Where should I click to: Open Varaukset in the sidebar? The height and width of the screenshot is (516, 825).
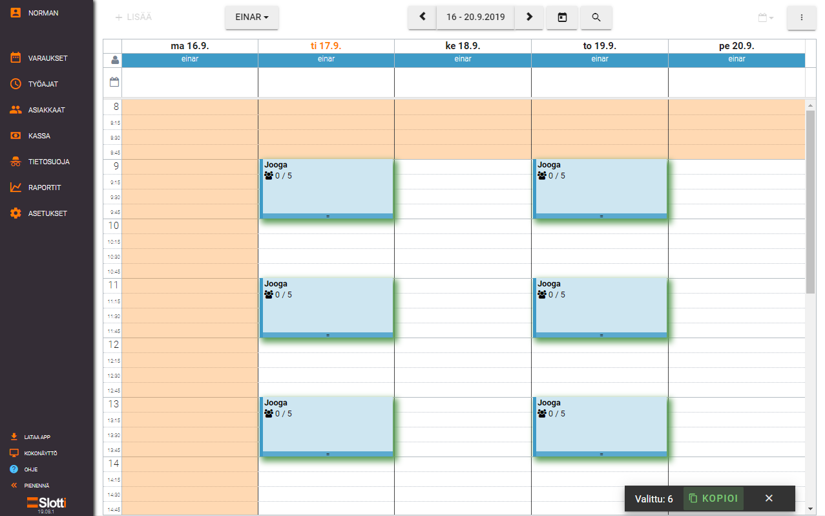(x=47, y=58)
